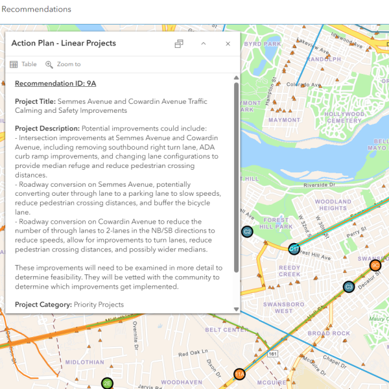
Task: Click the popup scroll down arrow
Action: pos(236,309)
